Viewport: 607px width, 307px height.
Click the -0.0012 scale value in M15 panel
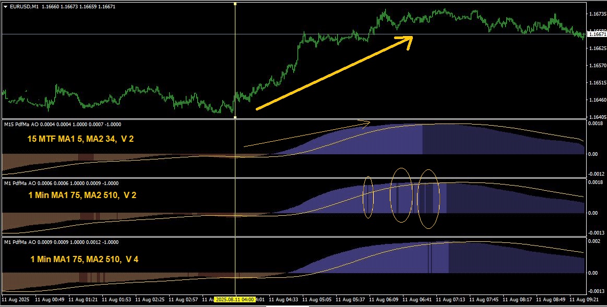(x=597, y=174)
